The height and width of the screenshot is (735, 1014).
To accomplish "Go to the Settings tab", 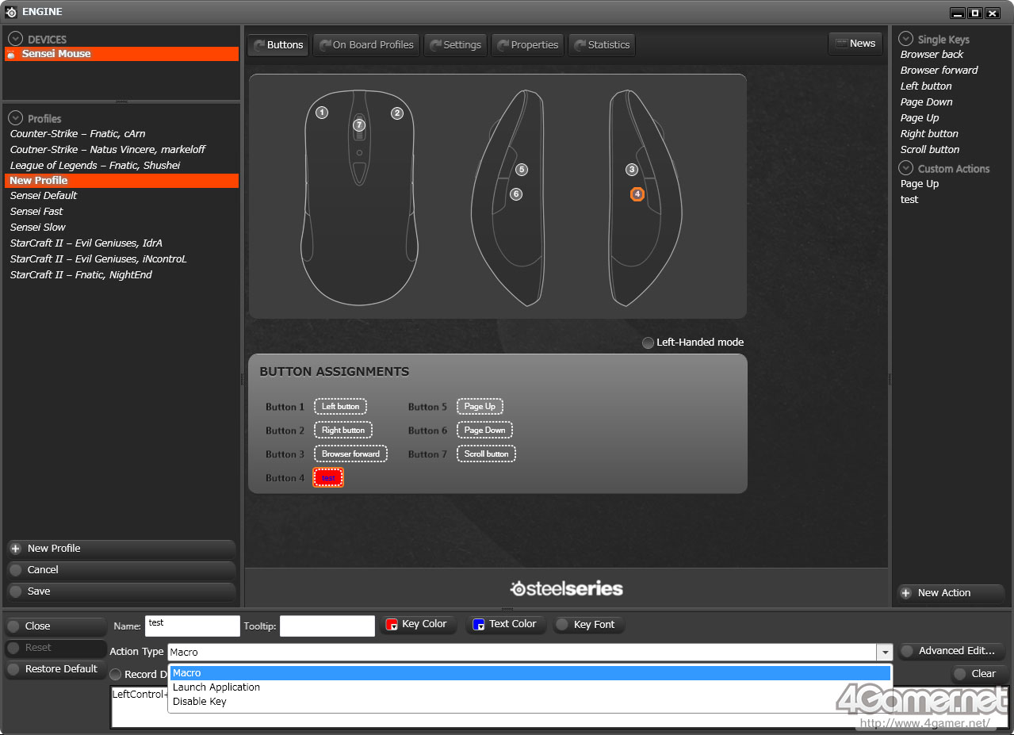I will click(455, 45).
